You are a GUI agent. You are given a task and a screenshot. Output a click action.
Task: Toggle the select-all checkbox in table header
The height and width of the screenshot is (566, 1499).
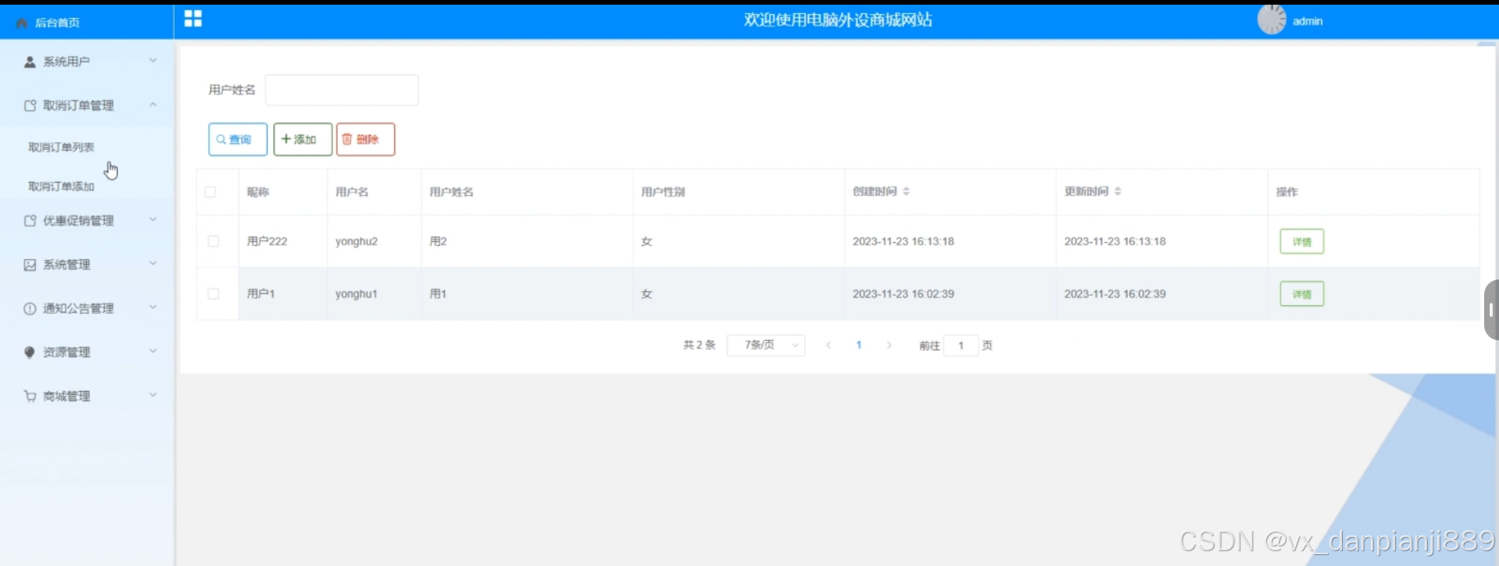[x=210, y=192]
